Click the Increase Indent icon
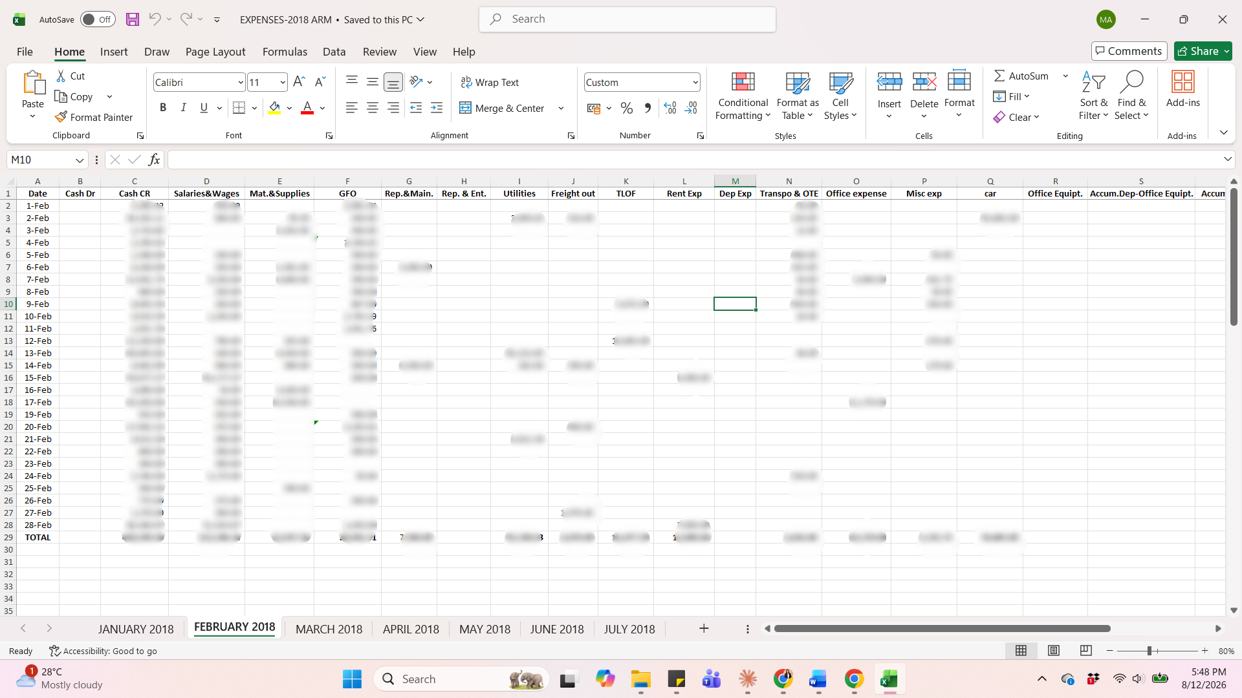Image resolution: width=1242 pixels, height=698 pixels. (437, 108)
